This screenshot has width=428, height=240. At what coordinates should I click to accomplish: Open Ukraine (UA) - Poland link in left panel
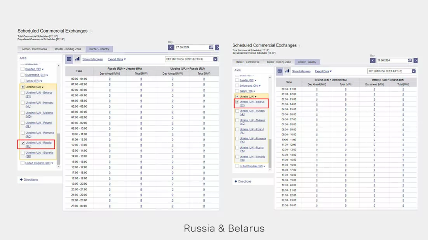click(38, 125)
